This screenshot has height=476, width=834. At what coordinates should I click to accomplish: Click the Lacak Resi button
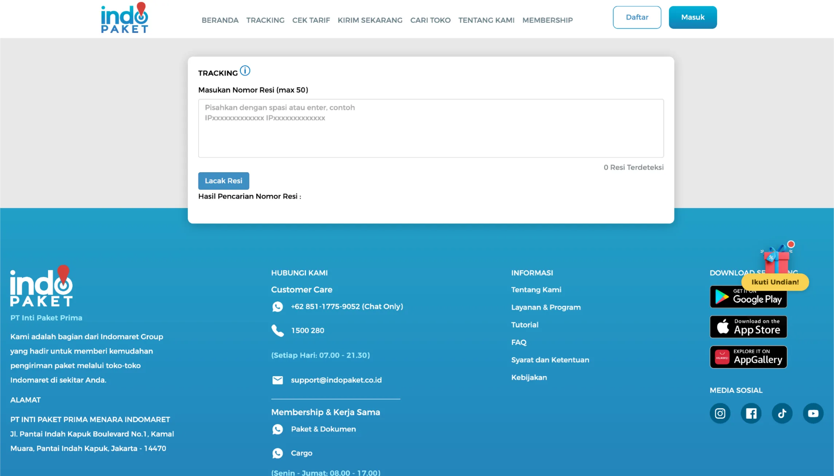pos(224,181)
